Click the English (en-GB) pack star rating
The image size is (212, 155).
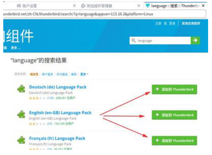point(37,124)
